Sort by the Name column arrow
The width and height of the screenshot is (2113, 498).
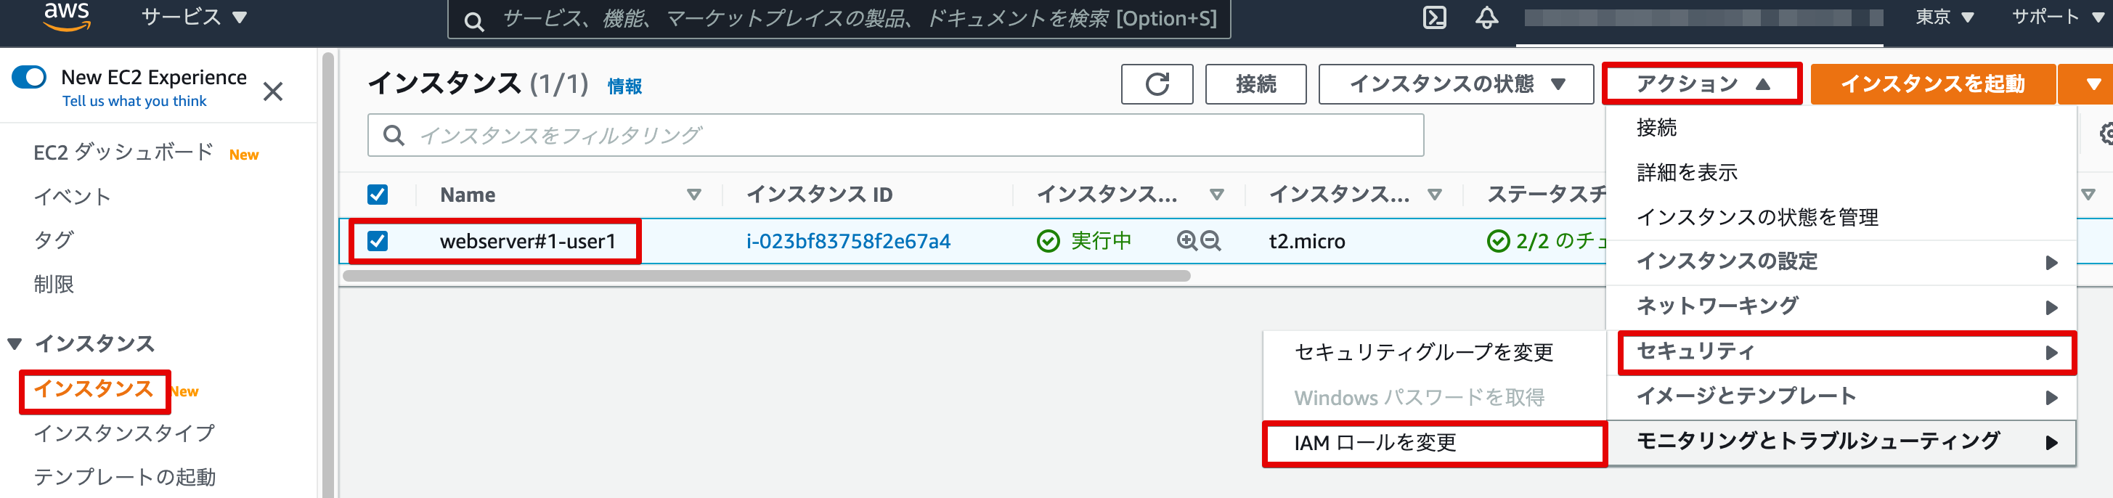pyautogui.click(x=694, y=195)
